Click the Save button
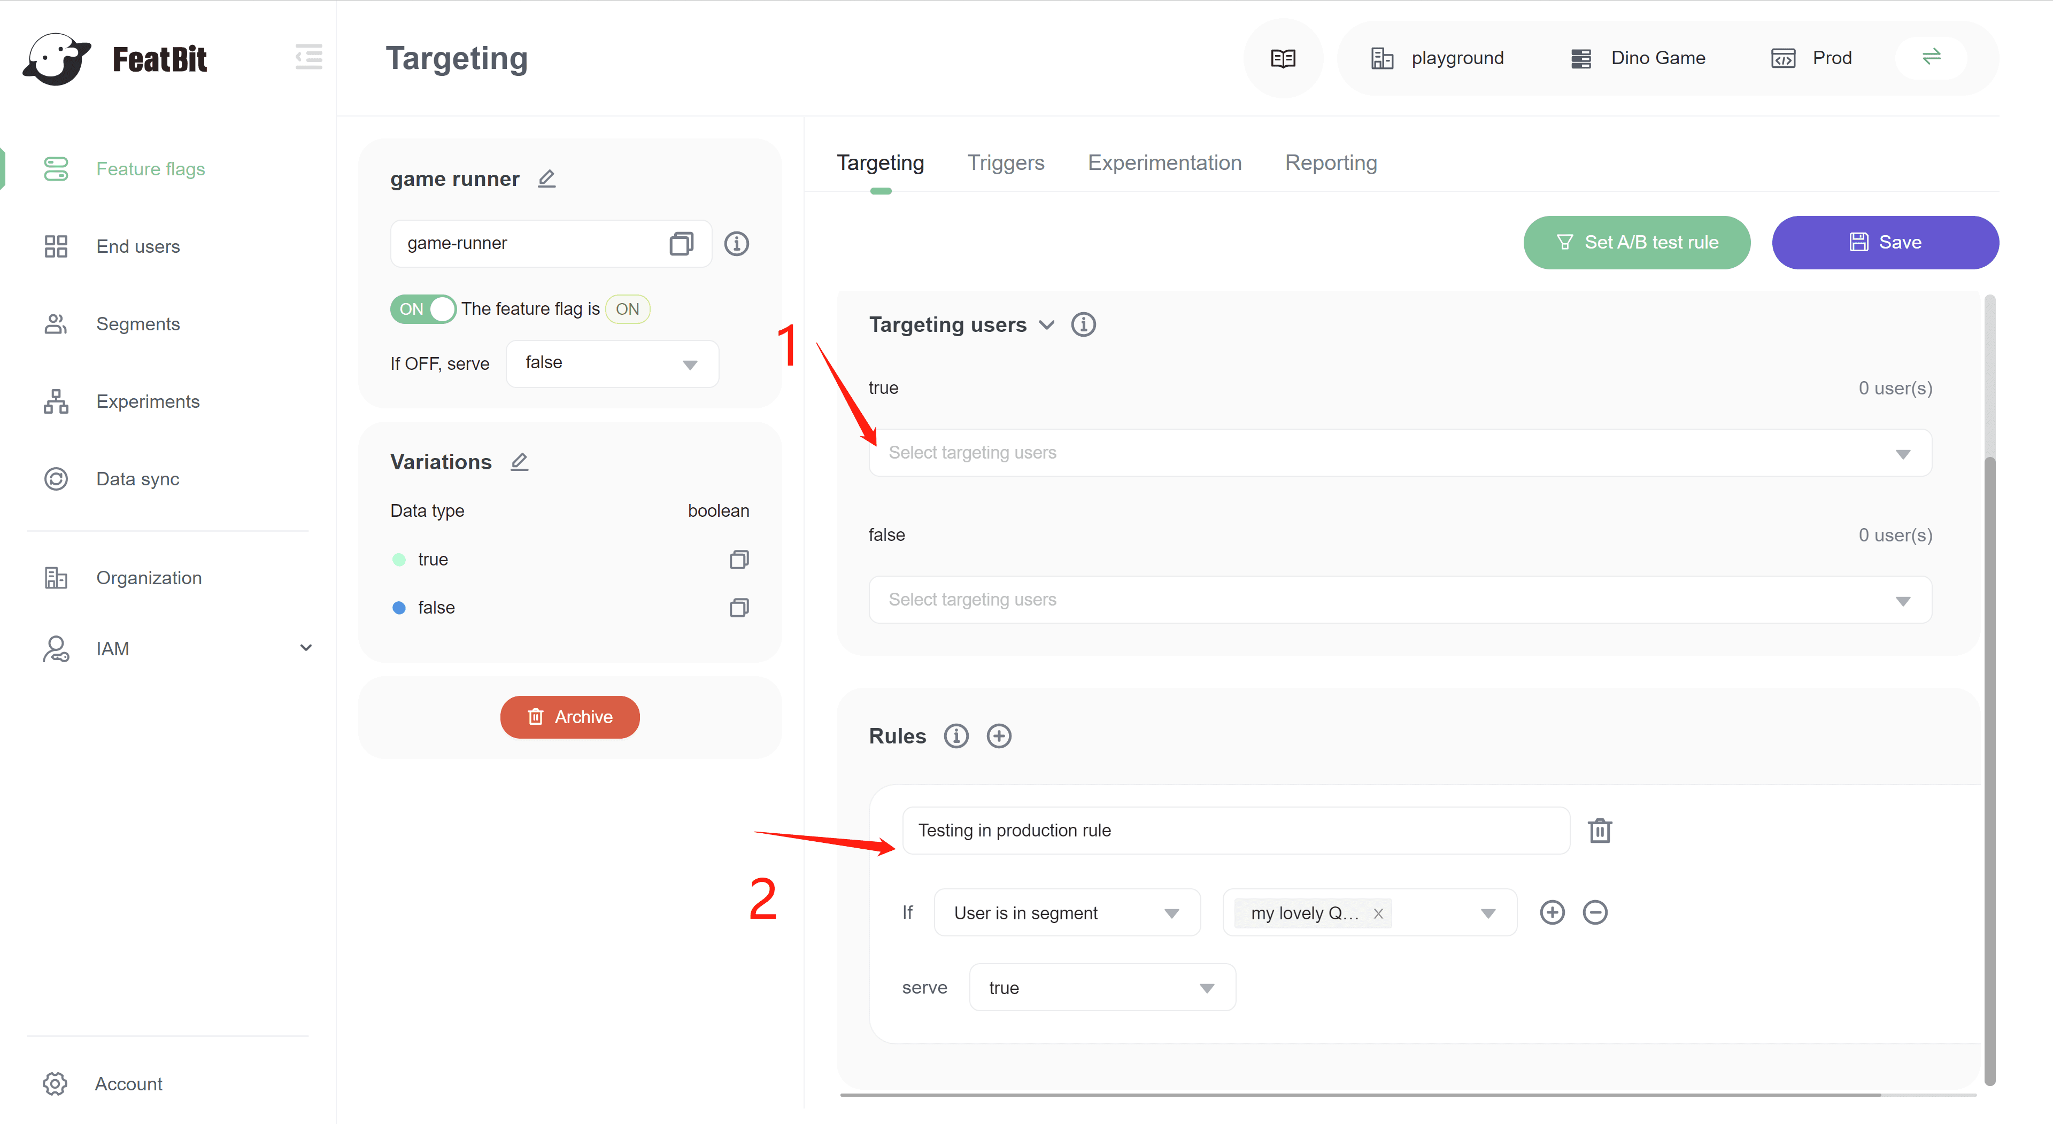 click(x=1885, y=242)
